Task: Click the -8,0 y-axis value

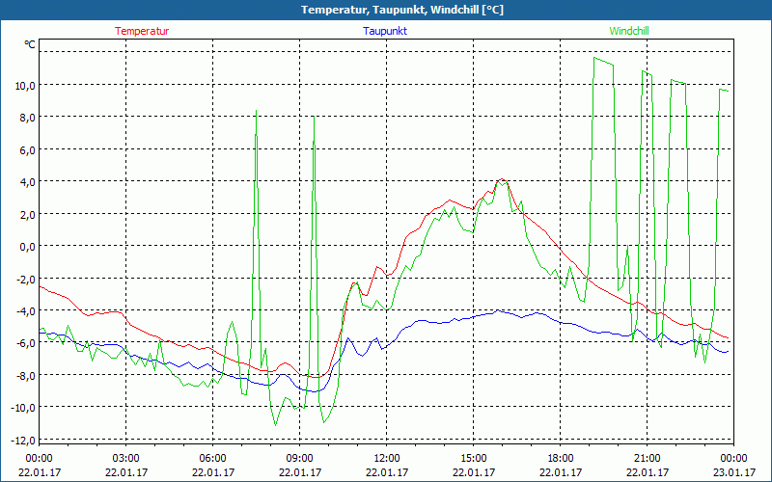Action: [x=26, y=376]
